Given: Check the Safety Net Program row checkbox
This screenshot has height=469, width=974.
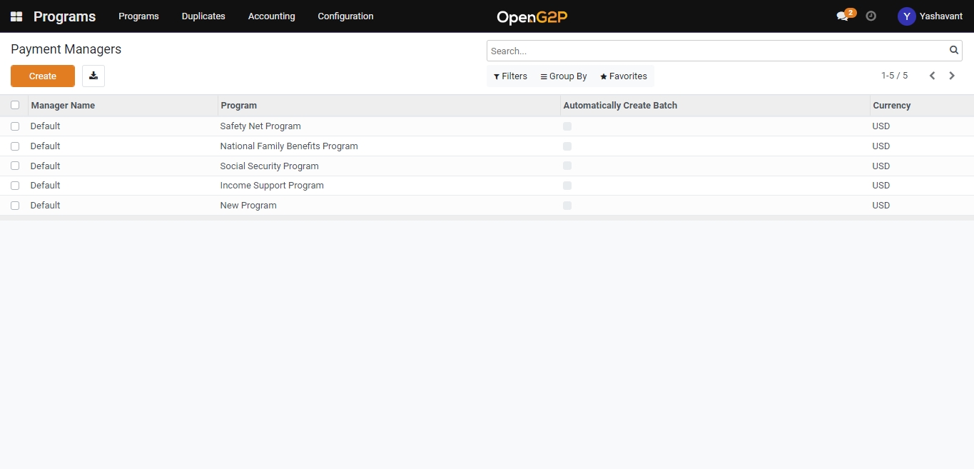Looking at the screenshot, I should pyautogui.click(x=15, y=126).
